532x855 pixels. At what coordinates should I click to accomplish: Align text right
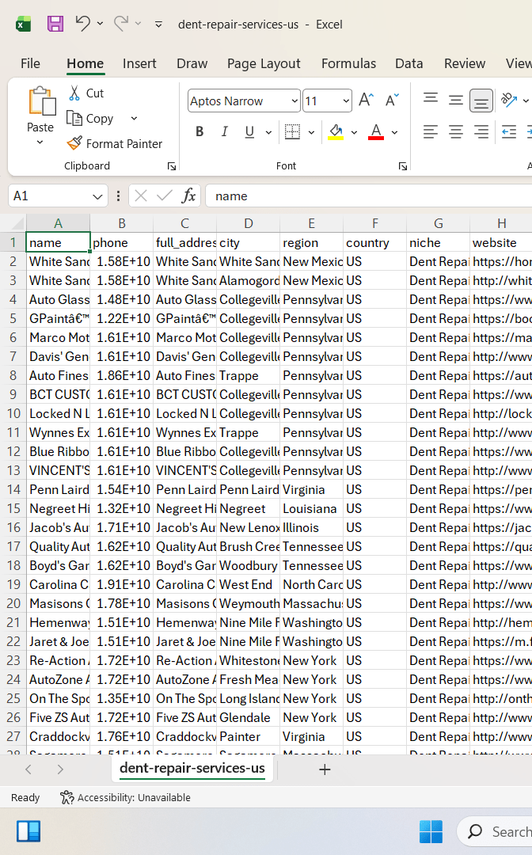pyautogui.click(x=481, y=131)
